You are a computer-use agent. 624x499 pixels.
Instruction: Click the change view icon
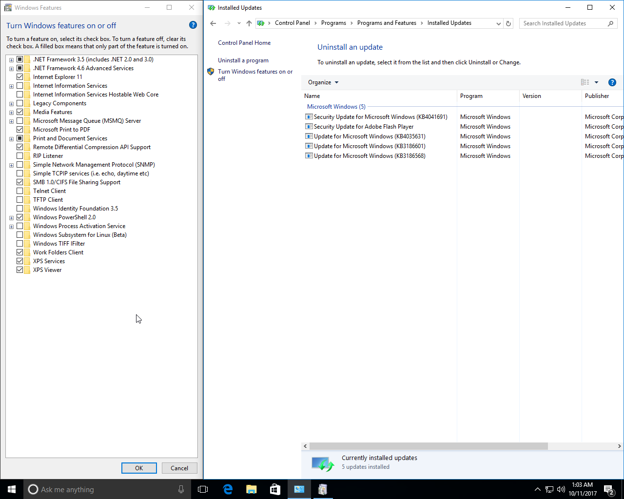[x=585, y=82]
